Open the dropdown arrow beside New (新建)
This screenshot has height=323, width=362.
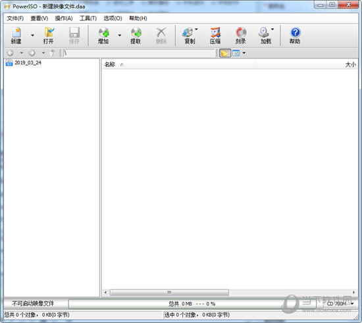click(x=32, y=36)
